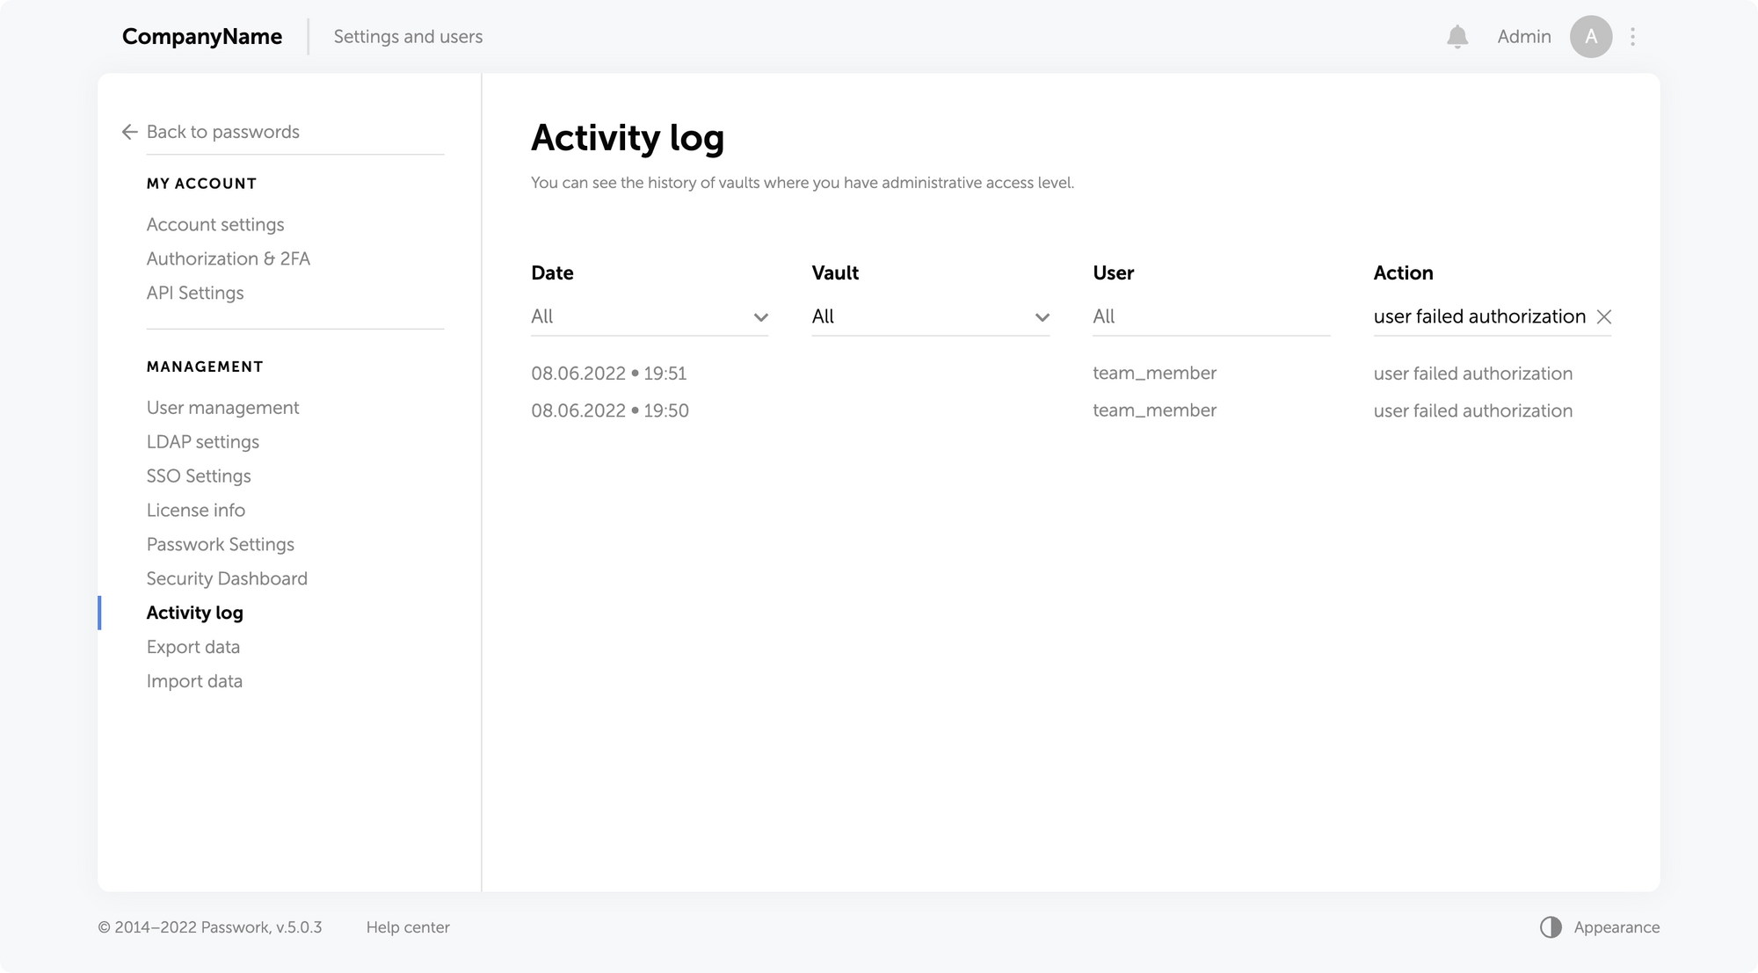The image size is (1758, 973).
Task: Click the CompanyName logo
Action: pyautogui.click(x=202, y=37)
